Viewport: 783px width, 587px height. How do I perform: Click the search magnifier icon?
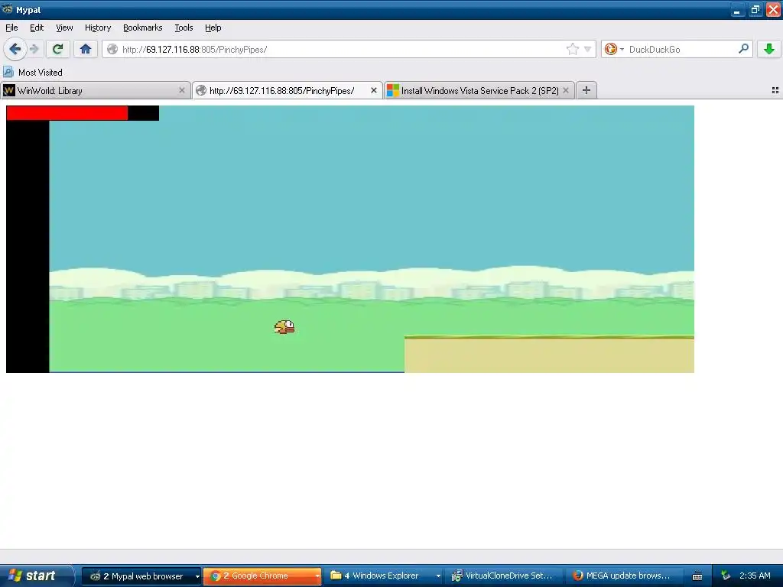click(x=743, y=48)
